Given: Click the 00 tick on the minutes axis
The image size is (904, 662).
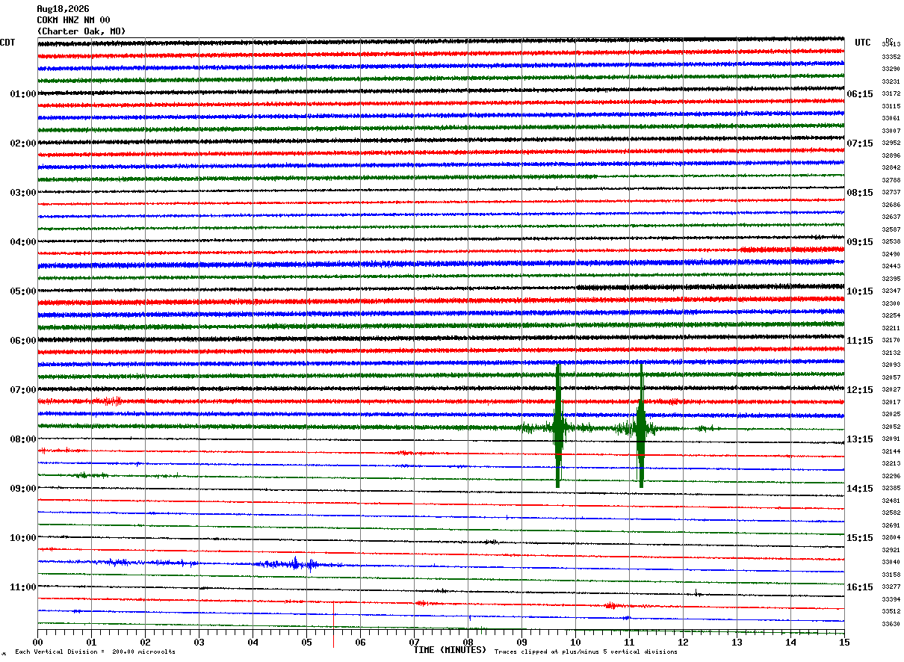Looking at the screenshot, I should 37,642.
